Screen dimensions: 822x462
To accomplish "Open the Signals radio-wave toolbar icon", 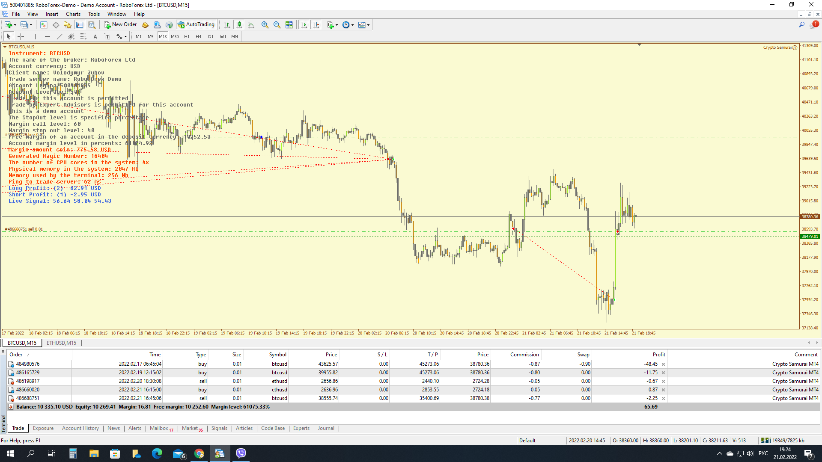I will pyautogui.click(x=169, y=25).
